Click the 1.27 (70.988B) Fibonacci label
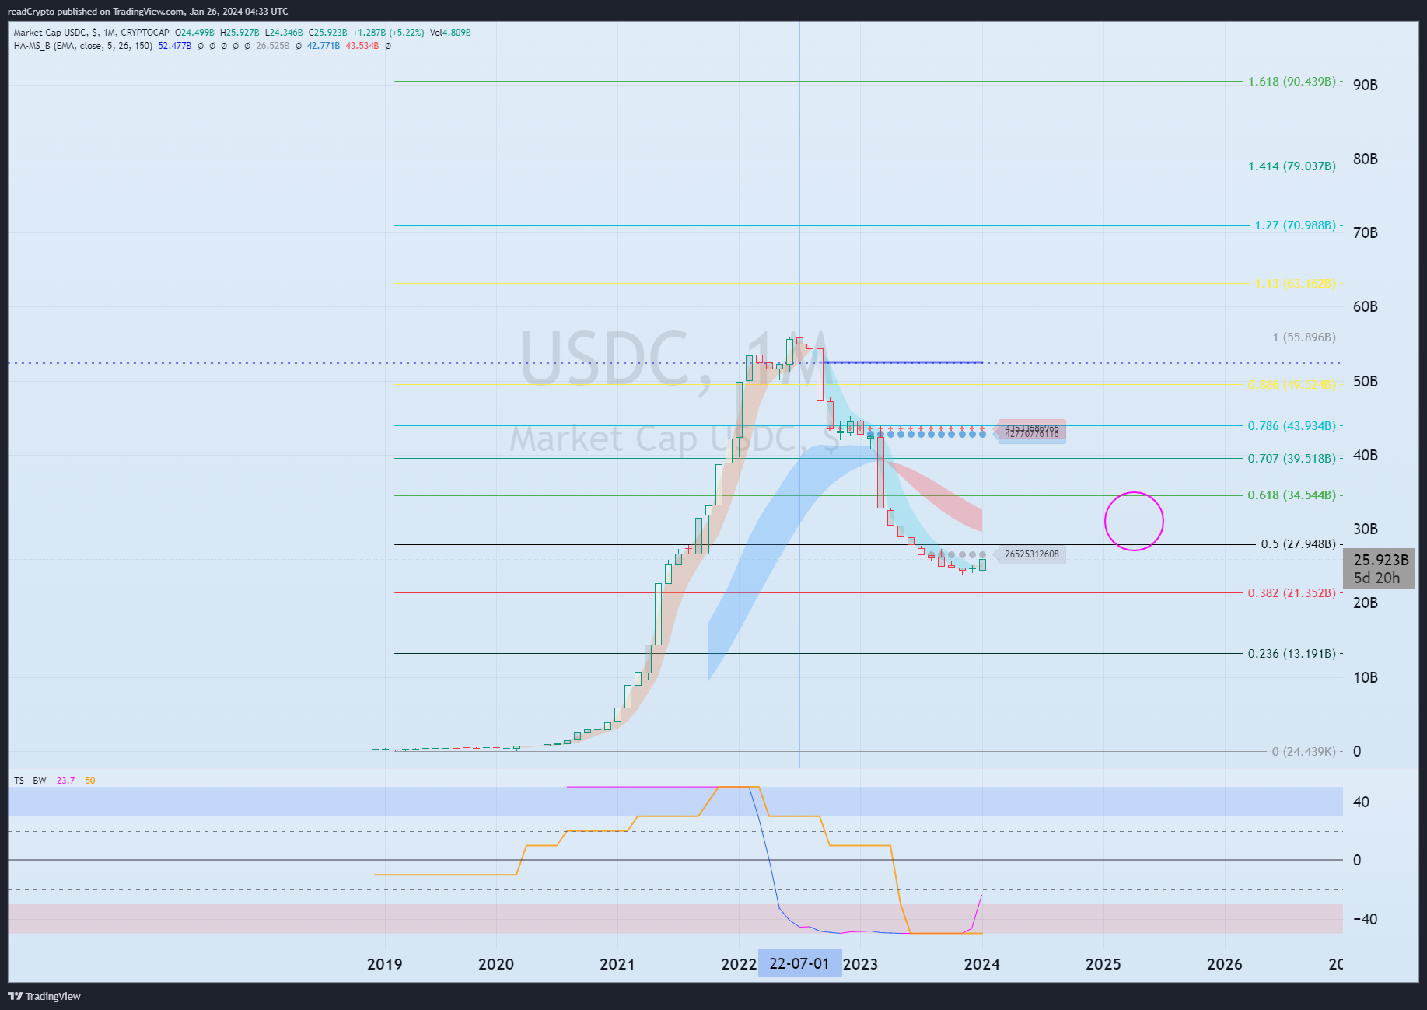Viewport: 1427px width, 1010px height. [1295, 225]
